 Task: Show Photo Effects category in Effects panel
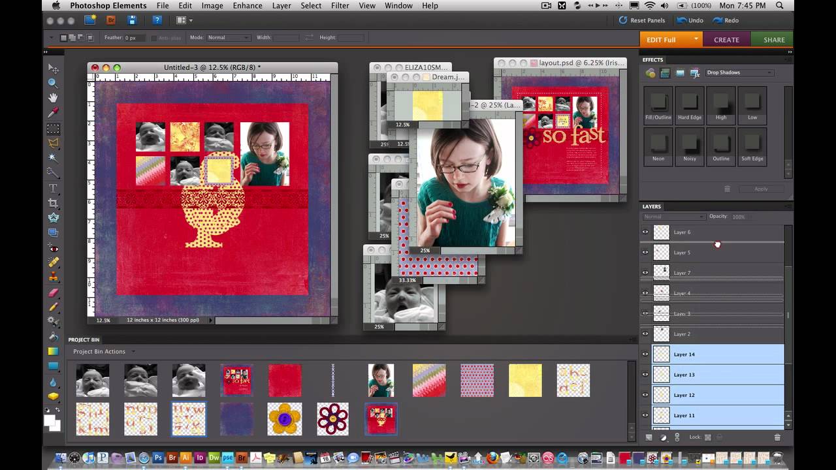pyautogui.click(x=680, y=73)
